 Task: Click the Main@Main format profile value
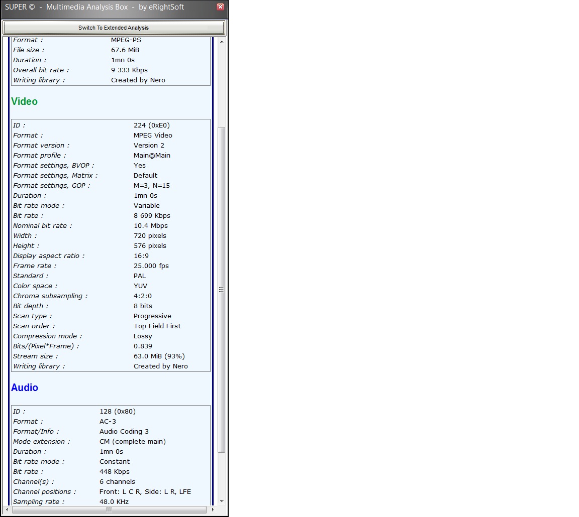(x=152, y=155)
